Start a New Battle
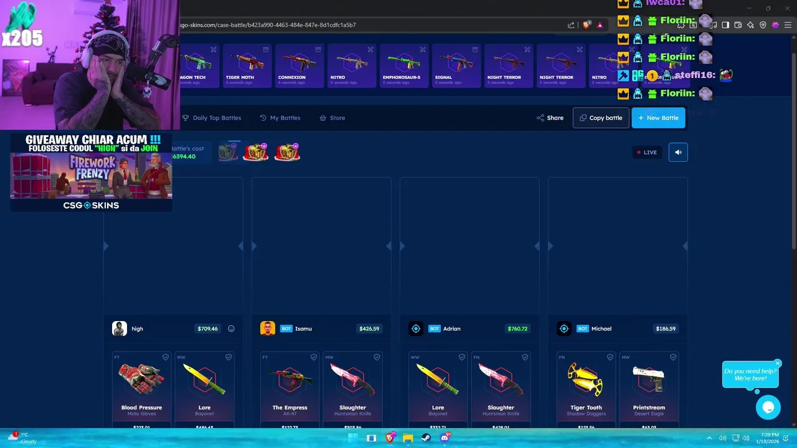 658,118
